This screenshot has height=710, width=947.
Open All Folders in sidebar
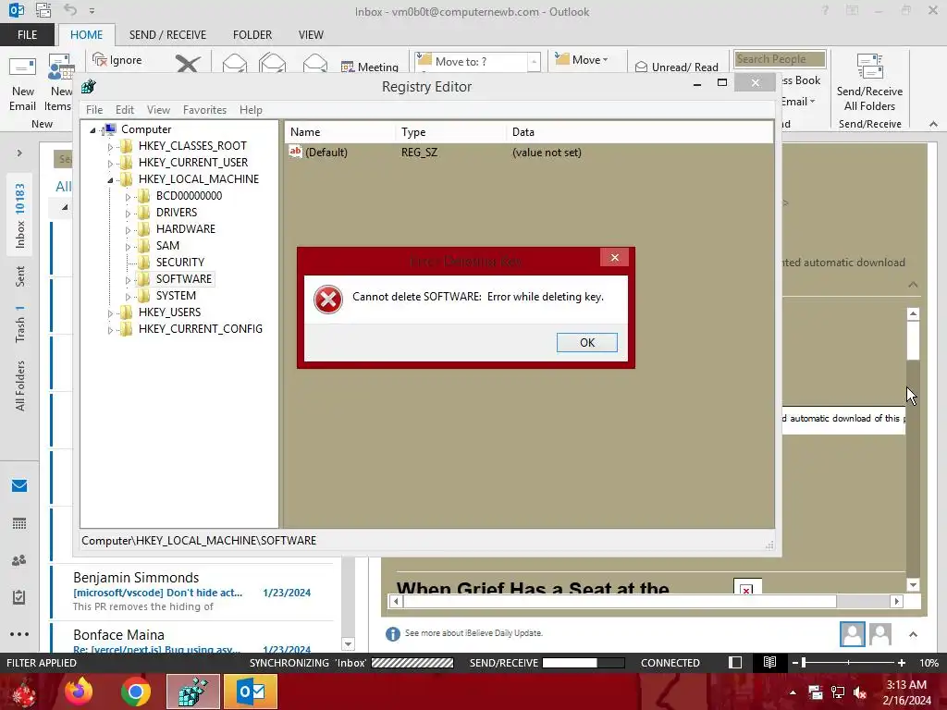point(19,386)
